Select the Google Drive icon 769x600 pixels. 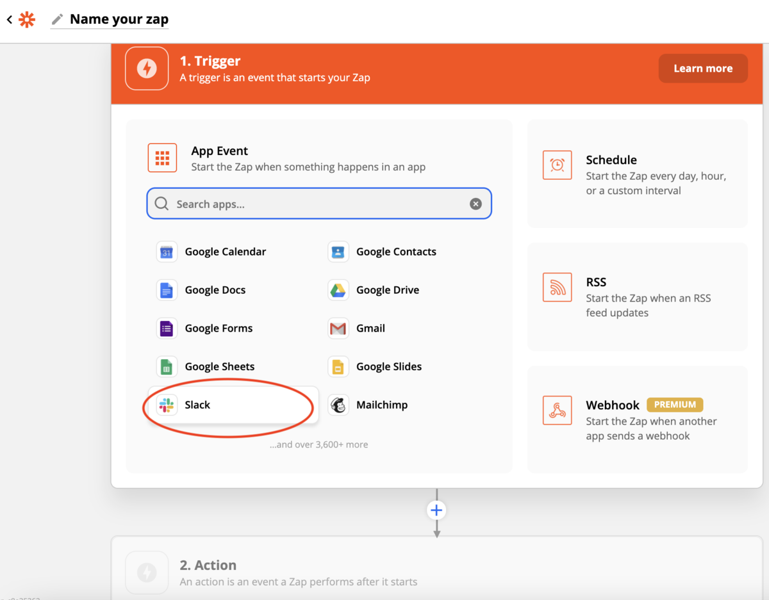[338, 290]
